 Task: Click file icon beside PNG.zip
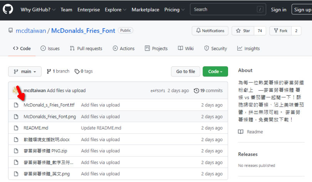(16, 151)
